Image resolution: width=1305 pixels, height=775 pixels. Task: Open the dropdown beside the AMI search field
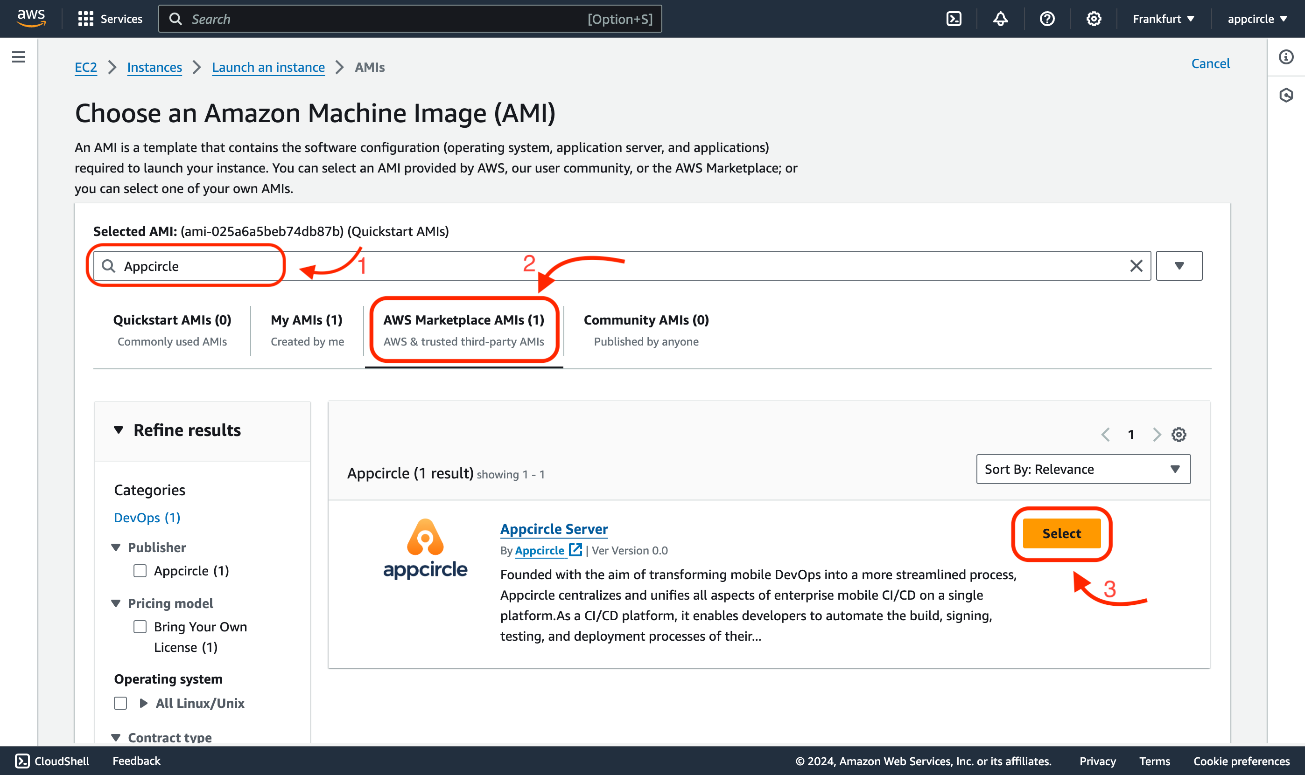click(1179, 266)
